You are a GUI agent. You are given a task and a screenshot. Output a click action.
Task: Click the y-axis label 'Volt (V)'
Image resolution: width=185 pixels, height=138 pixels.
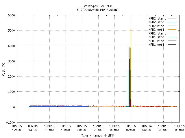(x=3, y=69)
